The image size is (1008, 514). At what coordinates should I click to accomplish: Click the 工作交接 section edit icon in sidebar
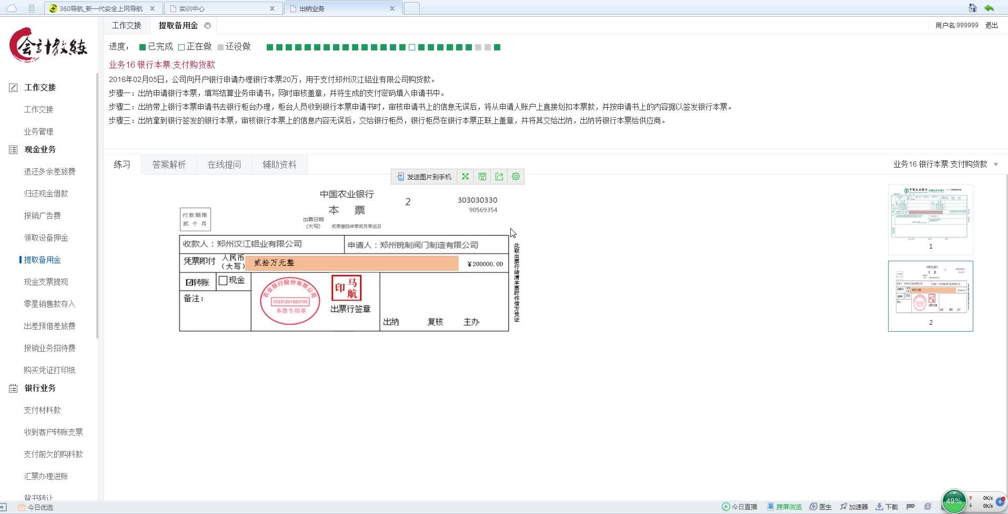(x=13, y=88)
